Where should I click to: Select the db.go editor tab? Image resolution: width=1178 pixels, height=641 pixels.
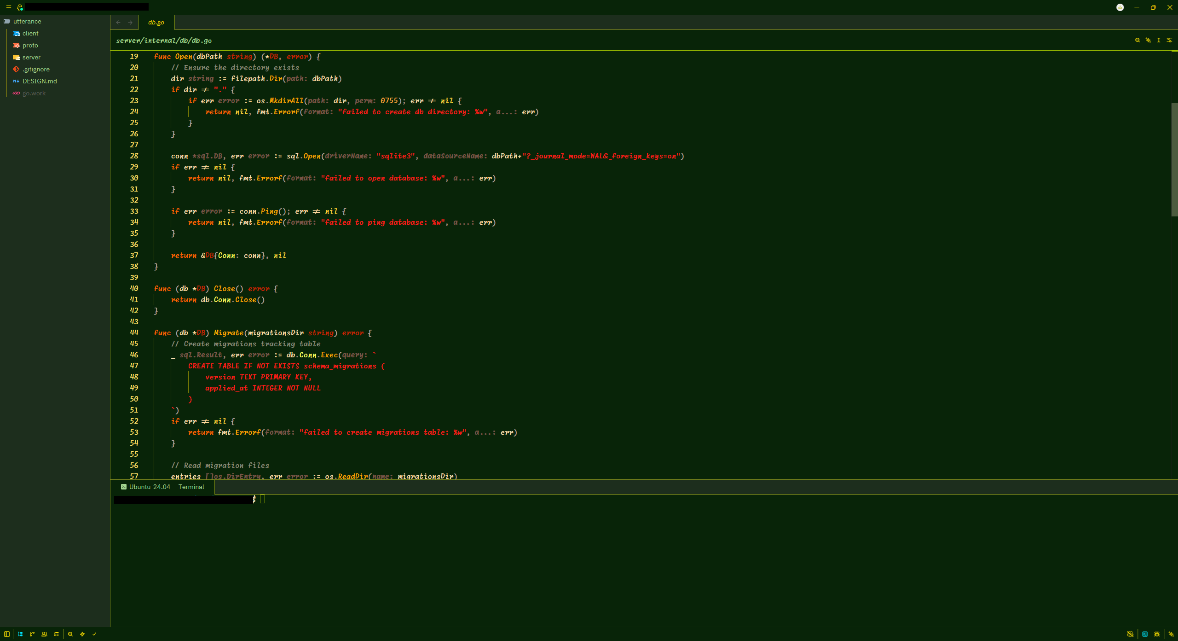pos(156,22)
